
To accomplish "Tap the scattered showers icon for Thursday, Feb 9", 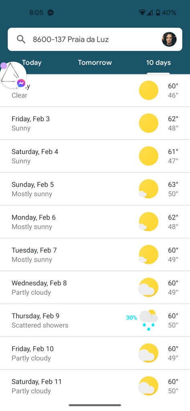I will [149, 320].
